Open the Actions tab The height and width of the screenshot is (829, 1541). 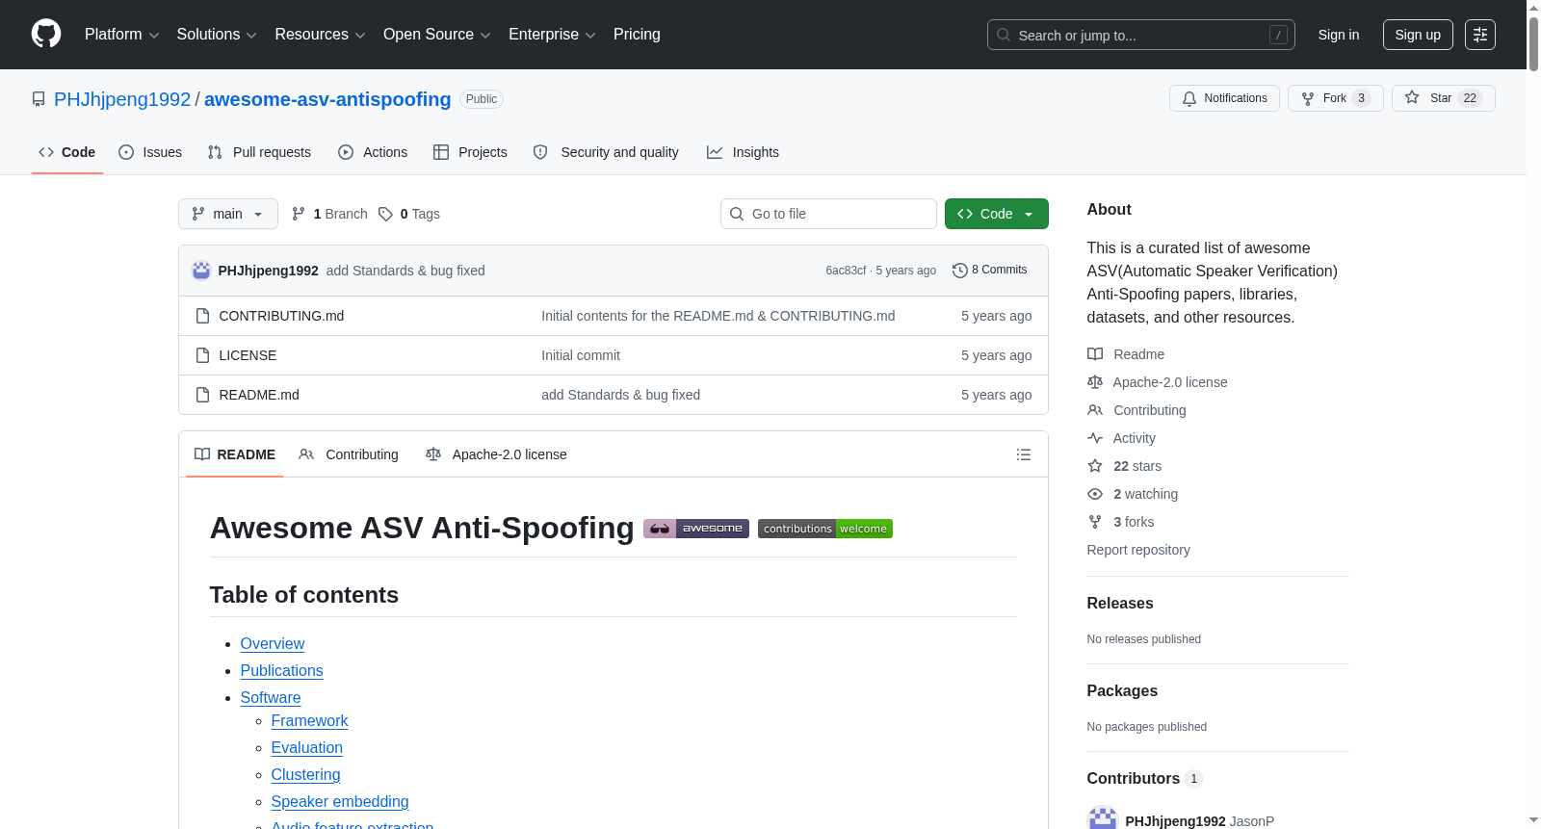[x=373, y=152]
